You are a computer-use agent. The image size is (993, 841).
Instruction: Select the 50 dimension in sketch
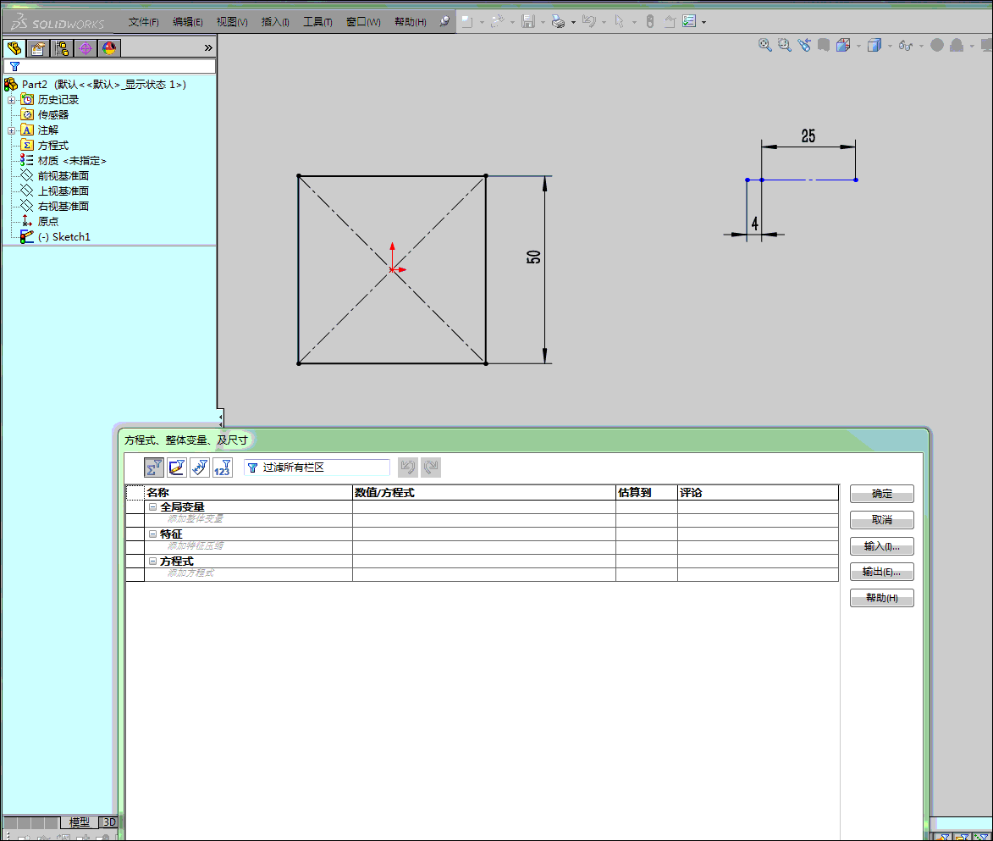point(533,257)
